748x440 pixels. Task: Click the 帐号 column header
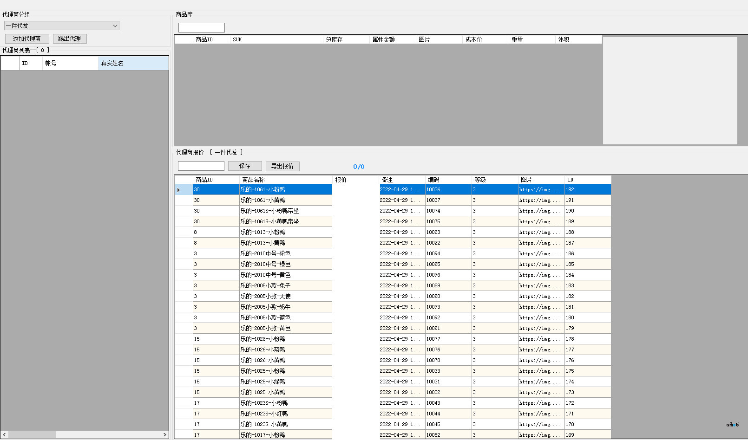pyautogui.click(x=70, y=63)
